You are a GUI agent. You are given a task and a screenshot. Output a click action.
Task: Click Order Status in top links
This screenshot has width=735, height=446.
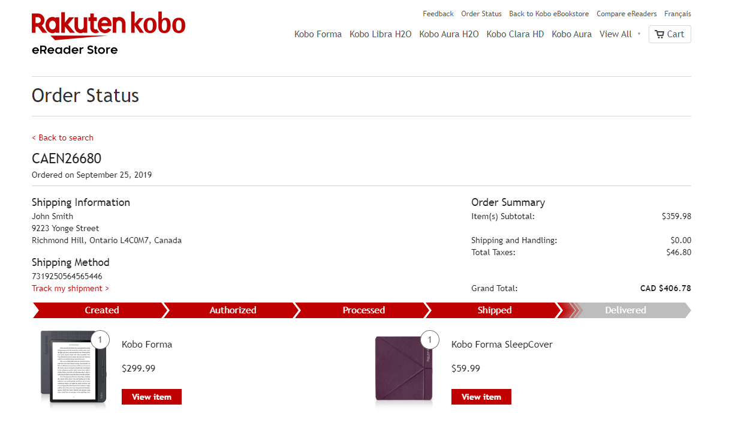click(481, 14)
